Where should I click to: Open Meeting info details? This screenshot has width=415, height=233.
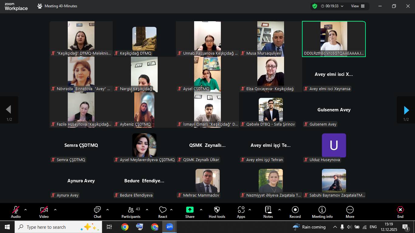pos(322,212)
